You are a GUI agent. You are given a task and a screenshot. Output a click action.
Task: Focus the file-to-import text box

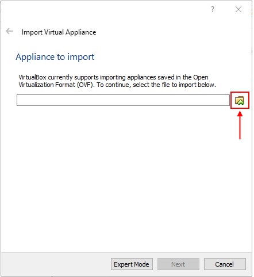(124, 101)
